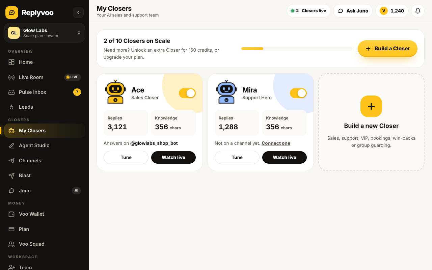This screenshot has height=270, width=432.
Task: Open the Blast send icon
Action: tap(11, 175)
